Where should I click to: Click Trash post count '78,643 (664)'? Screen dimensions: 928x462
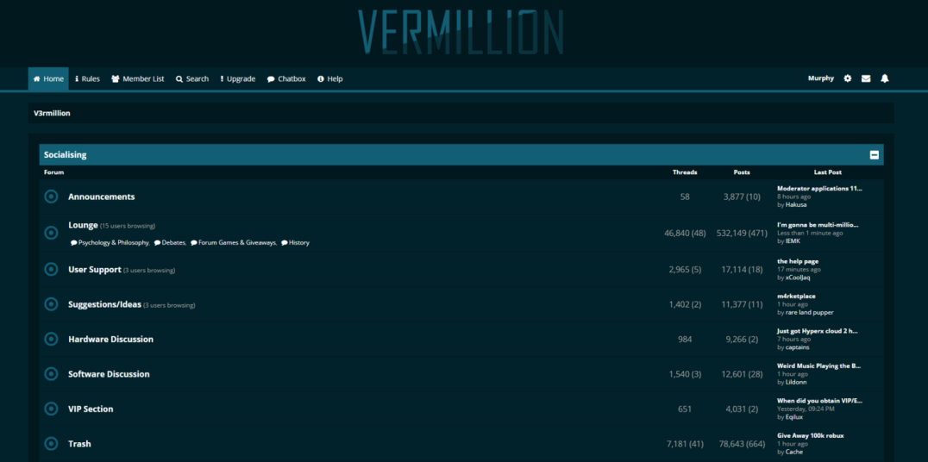742,444
